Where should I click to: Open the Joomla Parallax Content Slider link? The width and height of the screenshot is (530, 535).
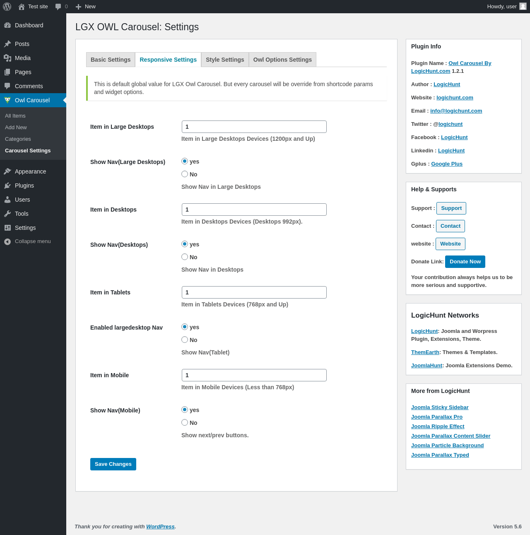pyautogui.click(x=450, y=436)
